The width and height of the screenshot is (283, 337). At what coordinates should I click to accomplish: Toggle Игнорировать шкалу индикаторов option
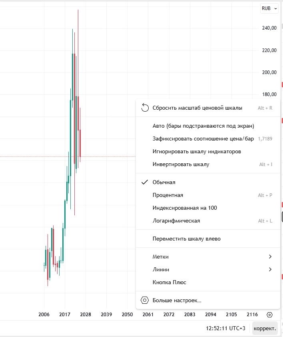[x=197, y=151]
